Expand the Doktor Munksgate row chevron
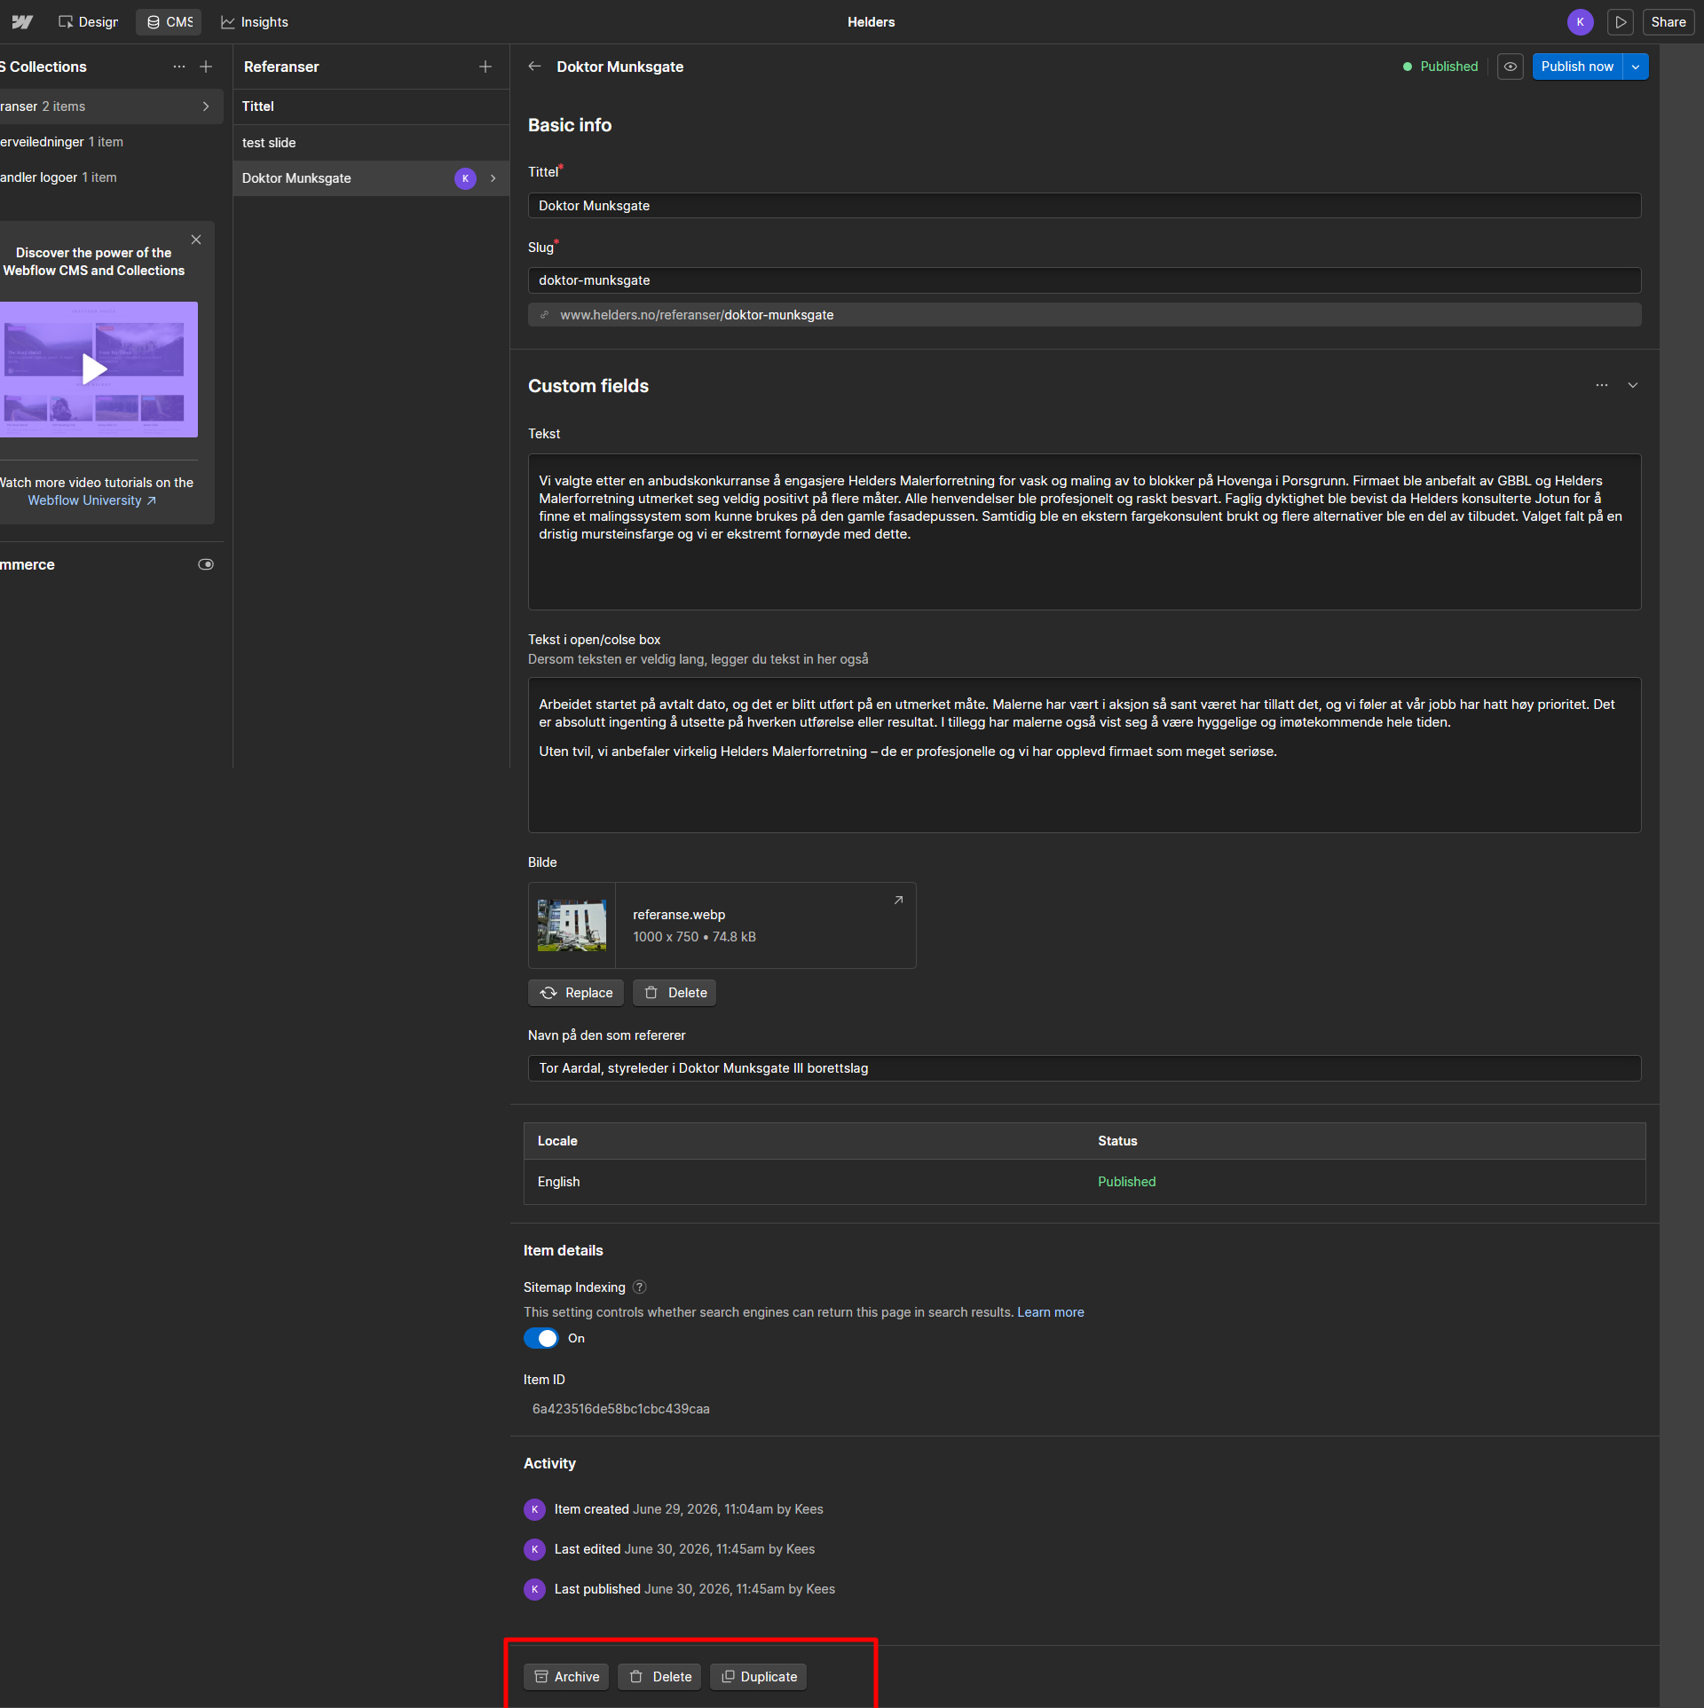This screenshot has width=1704, height=1708. tap(493, 178)
